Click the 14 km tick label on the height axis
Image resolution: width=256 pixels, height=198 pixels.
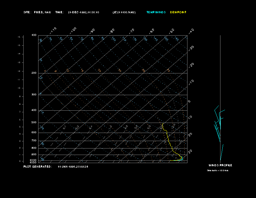19,54
